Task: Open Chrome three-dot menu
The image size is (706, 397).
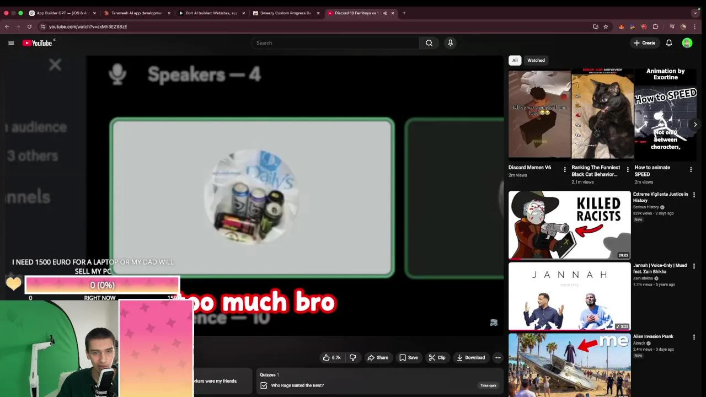Action: 695,26
